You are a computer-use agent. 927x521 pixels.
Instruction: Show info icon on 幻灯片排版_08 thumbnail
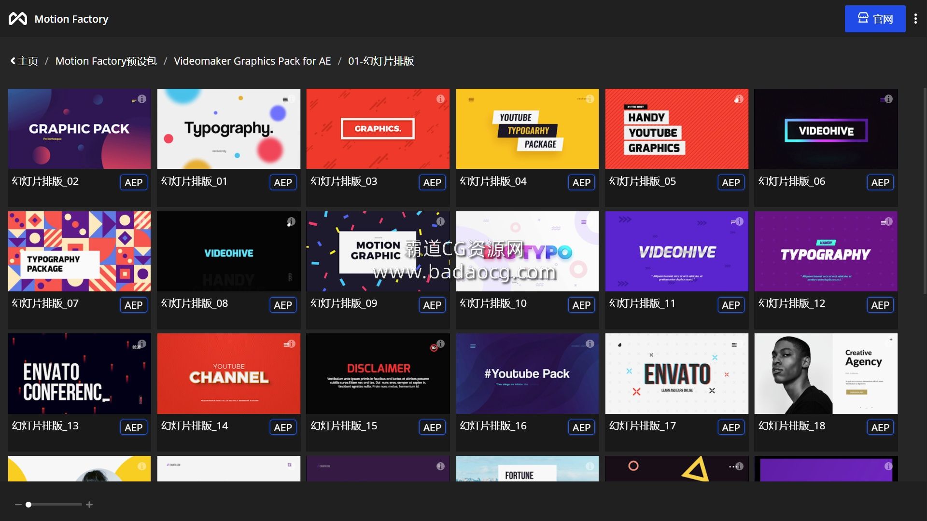tap(291, 221)
